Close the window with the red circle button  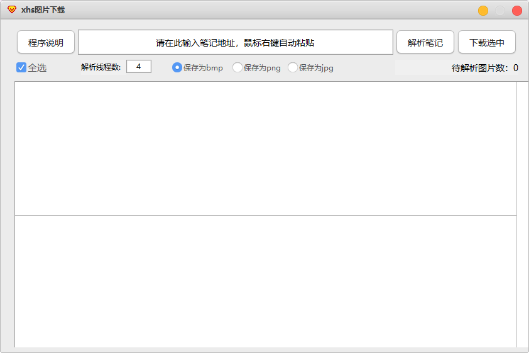517,11
